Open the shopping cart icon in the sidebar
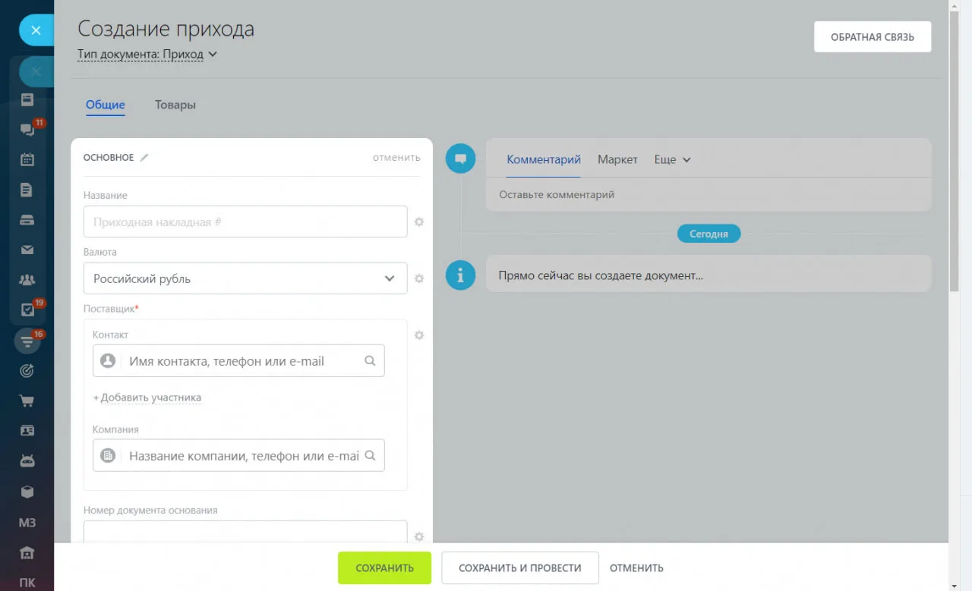This screenshot has height=591, width=972. [x=27, y=401]
